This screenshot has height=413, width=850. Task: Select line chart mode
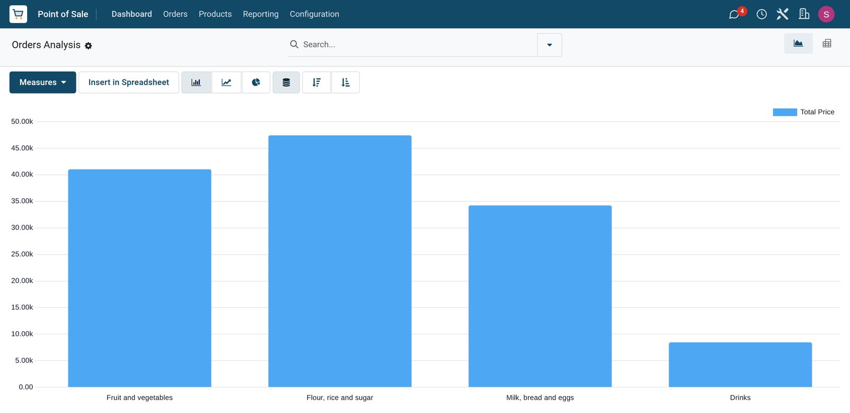[x=226, y=82]
